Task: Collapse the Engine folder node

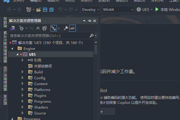Action: point(12,49)
